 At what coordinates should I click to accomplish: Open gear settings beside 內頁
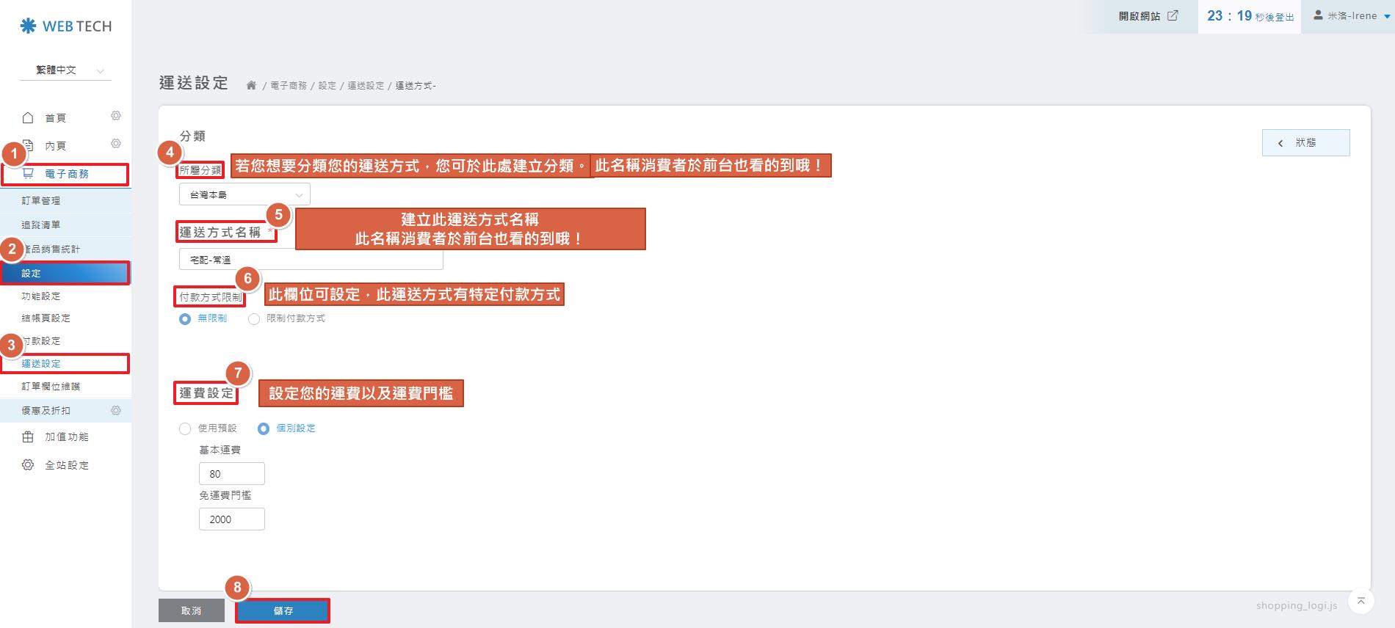tap(115, 144)
